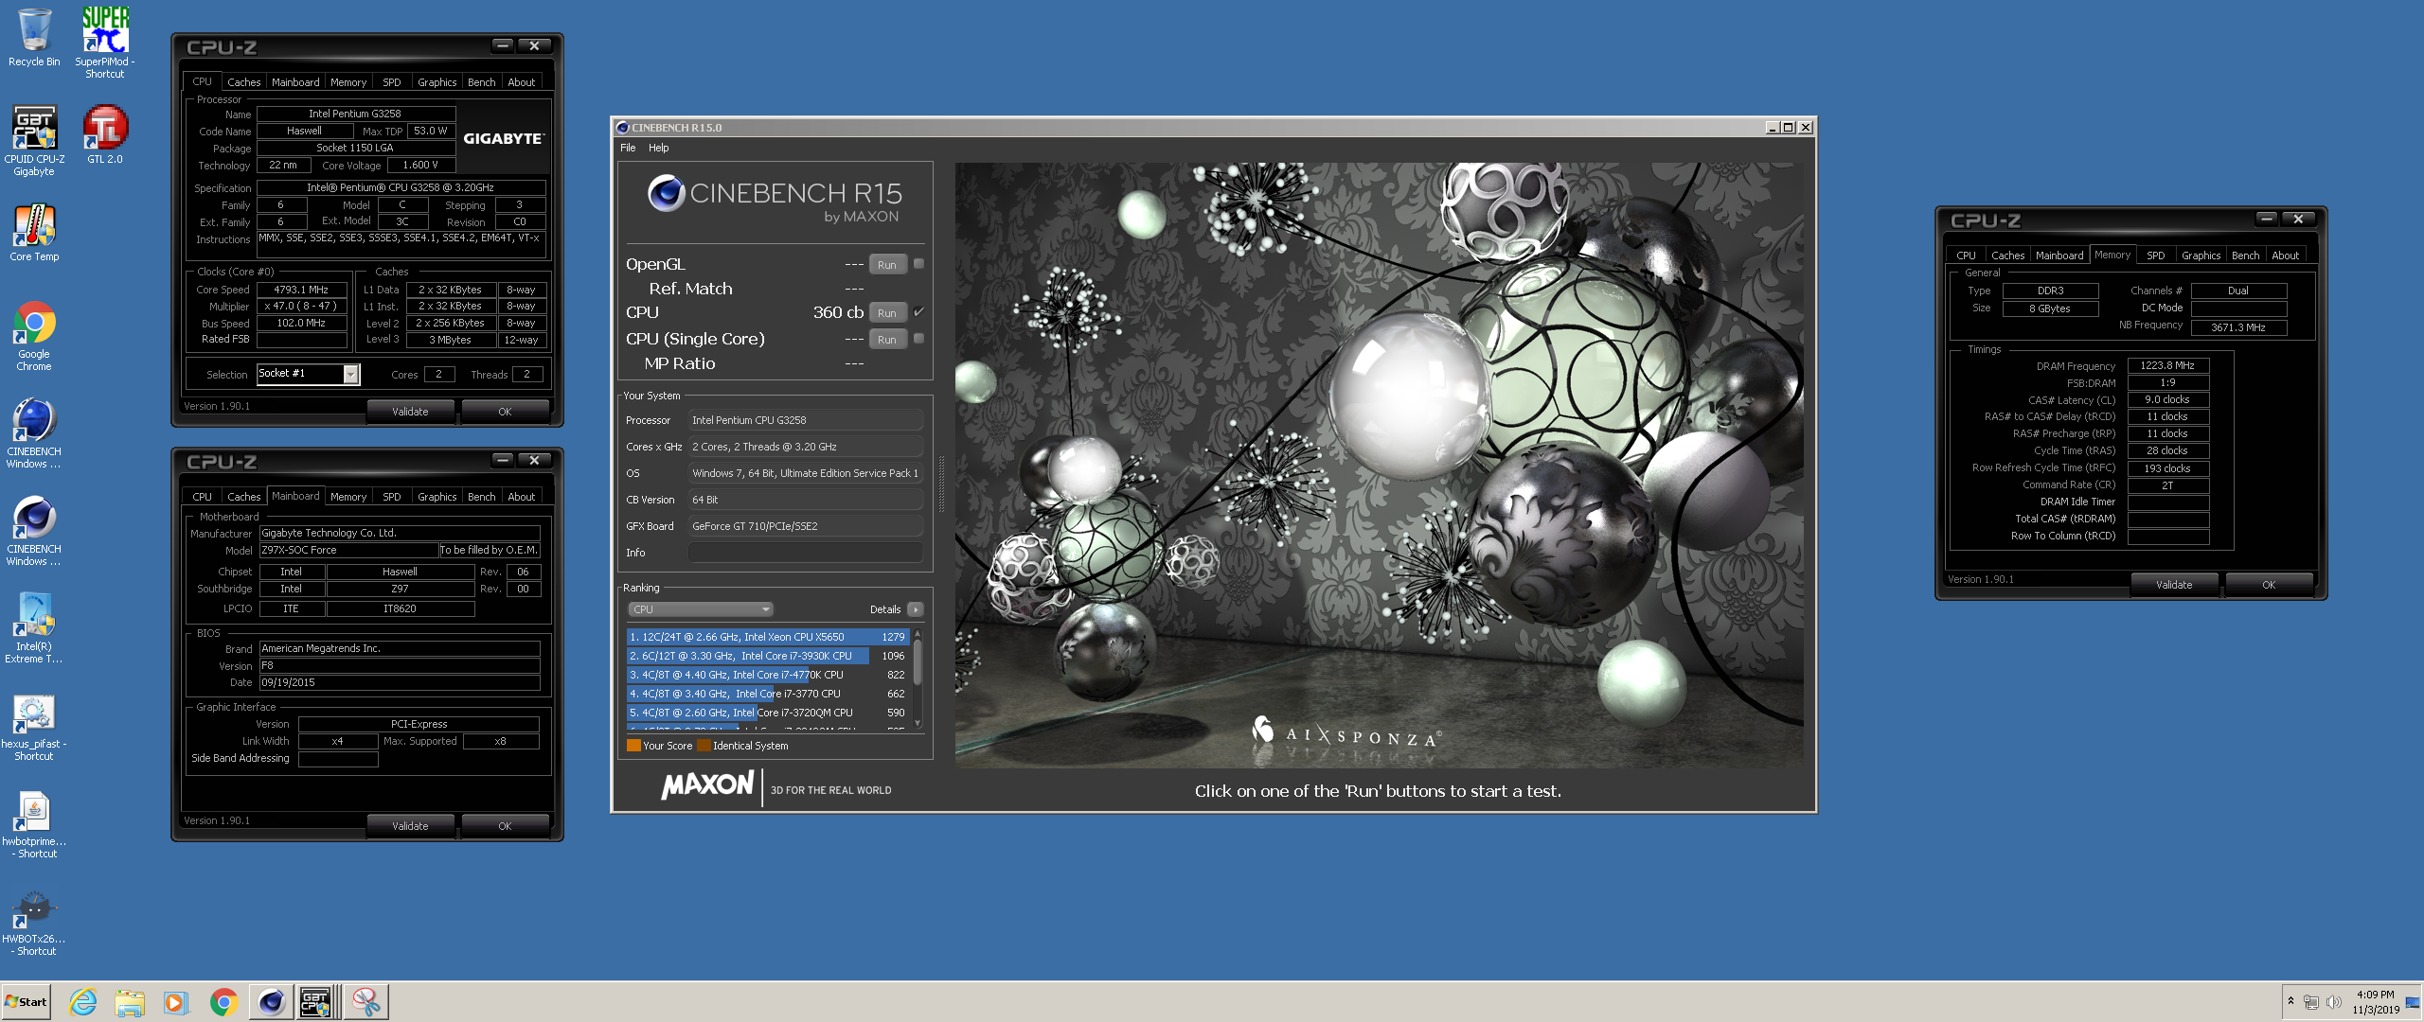This screenshot has width=2424, height=1022.
Task: Open SPD tab in Mainboard CPU-Z window
Action: pos(391,497)
